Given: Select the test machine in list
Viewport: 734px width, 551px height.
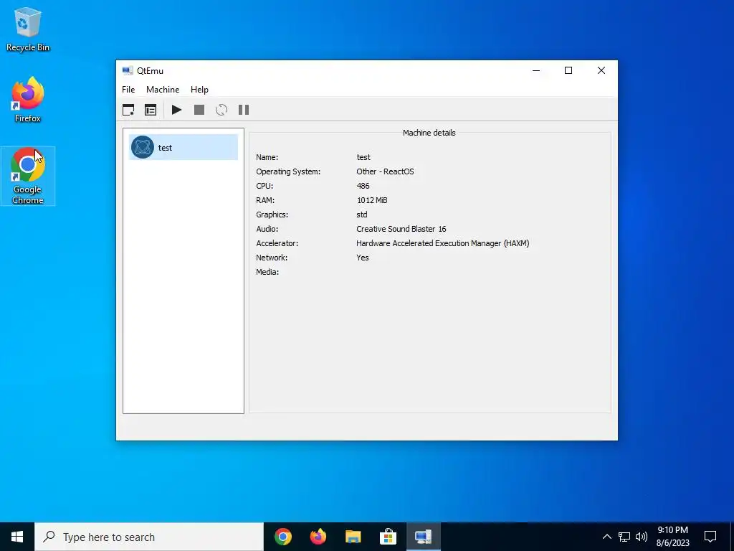Looking at the screenshot, I should coord(183,147).
